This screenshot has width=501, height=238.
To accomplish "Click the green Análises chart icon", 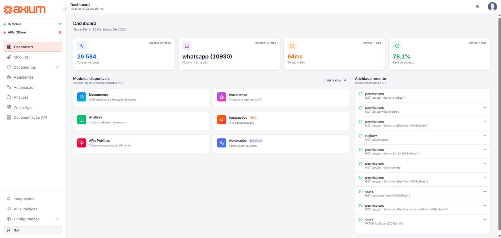I will pos(82,120).
